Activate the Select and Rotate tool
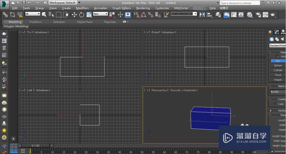 point(82,15)
